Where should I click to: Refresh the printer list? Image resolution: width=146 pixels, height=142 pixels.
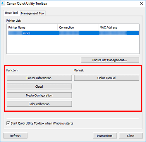15,136
